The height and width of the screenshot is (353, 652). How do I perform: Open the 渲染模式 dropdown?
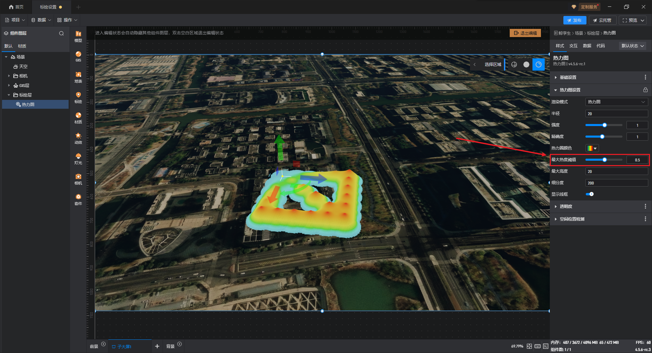tap(617, 102)
